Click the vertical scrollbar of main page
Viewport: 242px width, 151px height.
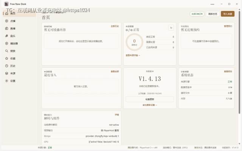pyautogui.click(x=239, y=62)
